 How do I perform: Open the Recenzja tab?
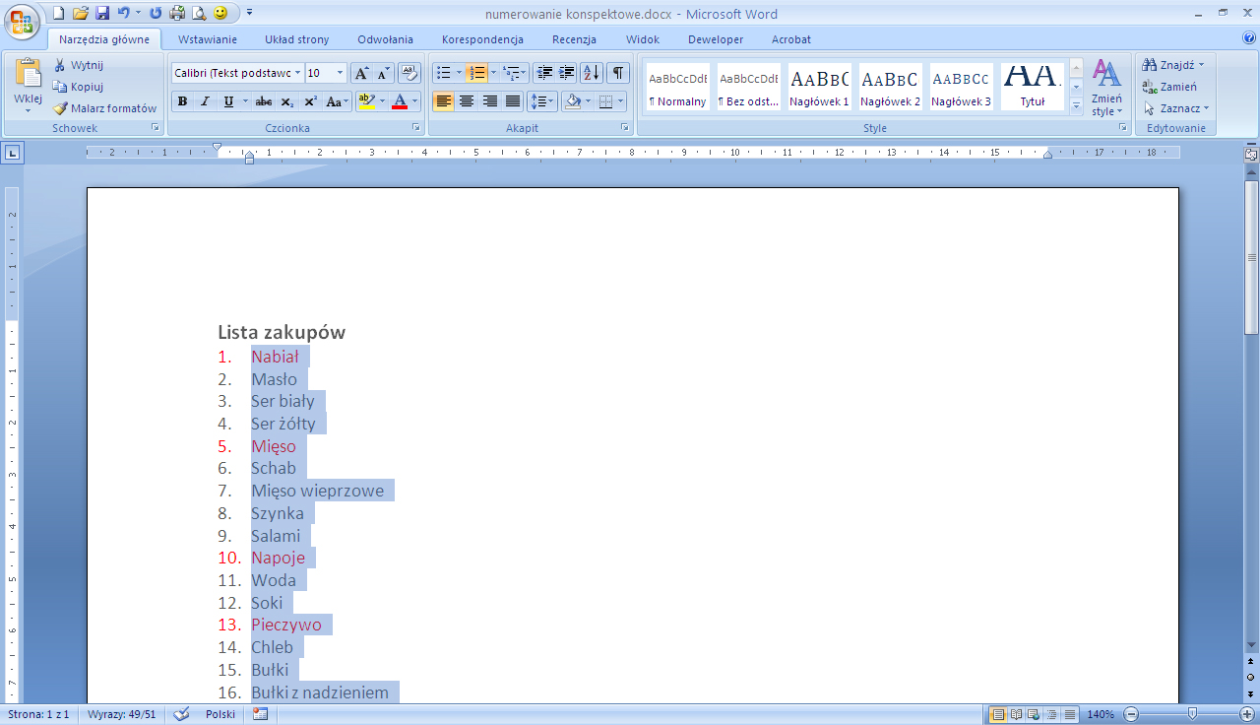574,39
